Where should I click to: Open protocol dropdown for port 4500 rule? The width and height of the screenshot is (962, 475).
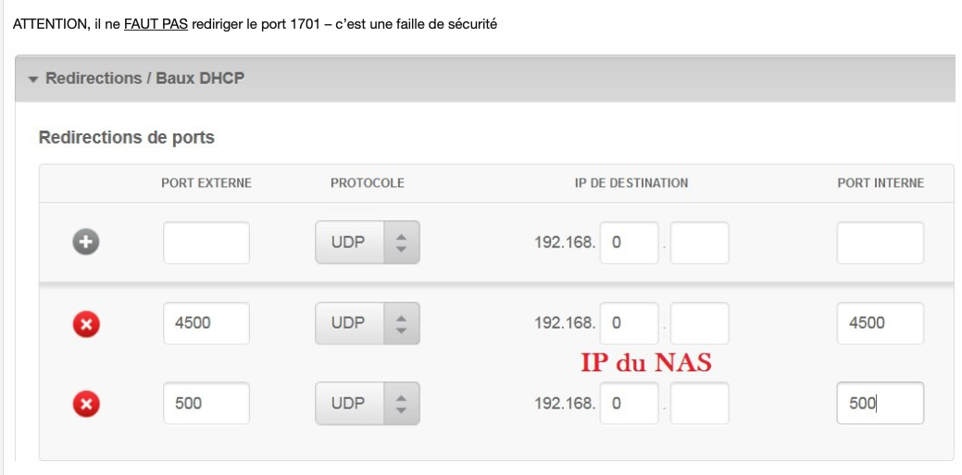coord(368,323)
